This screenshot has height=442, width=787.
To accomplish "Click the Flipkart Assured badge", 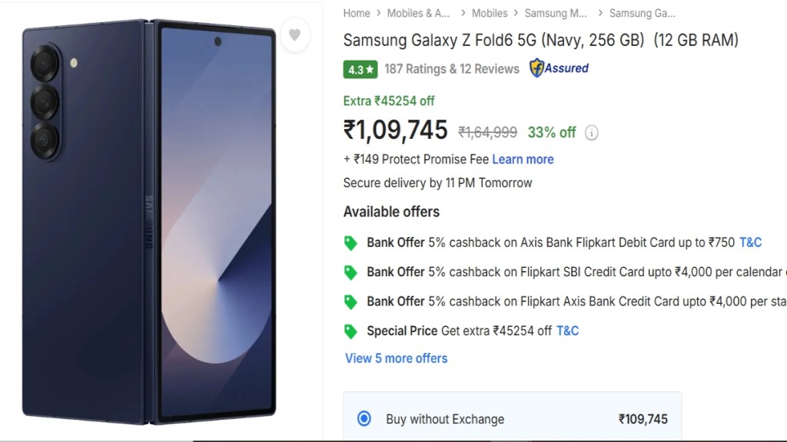I will (559, 68).
